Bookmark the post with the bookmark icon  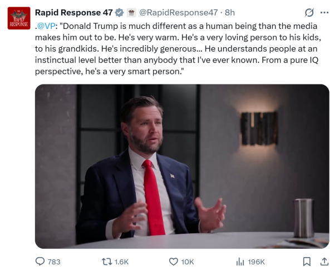click(307, 262)
